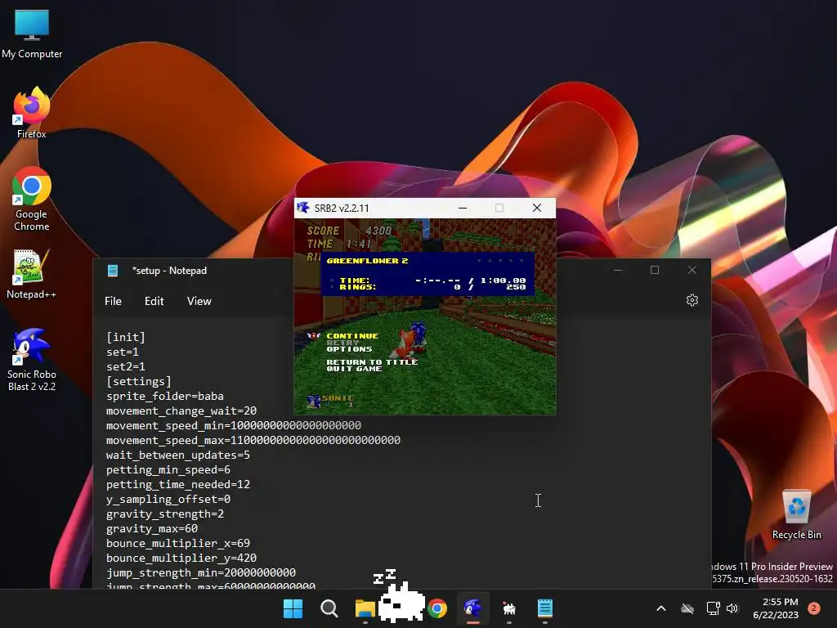Click the Chrome icon in the taskbar

(x=437, y=608)
